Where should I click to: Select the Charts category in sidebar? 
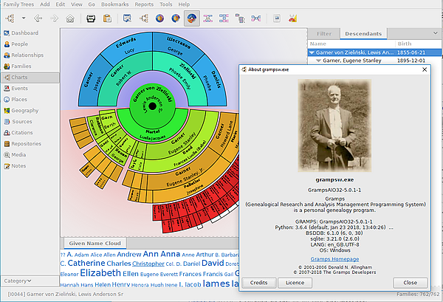pyautogui.click(x=30, y=77)
